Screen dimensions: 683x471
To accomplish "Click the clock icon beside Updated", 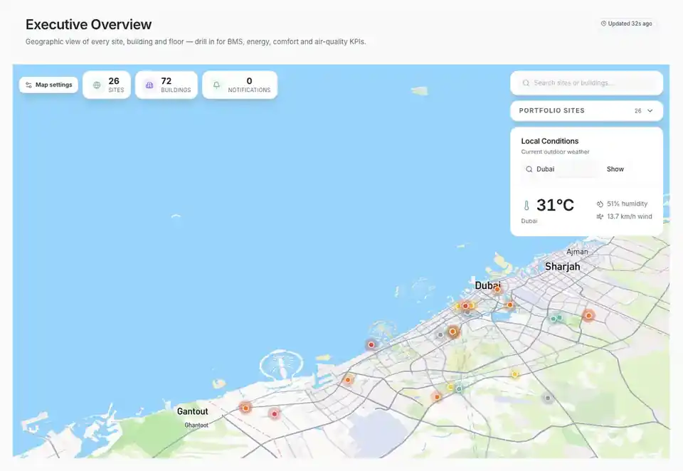I will coord(603,23).
